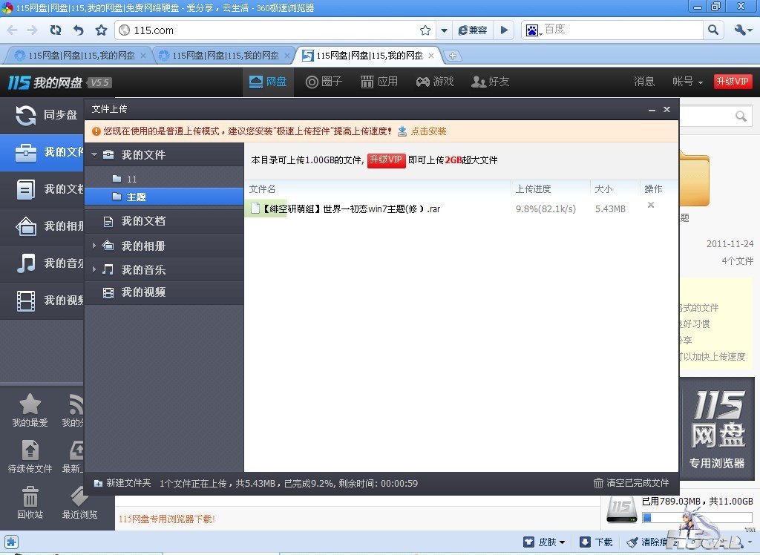The width and height of the screenshot is (760, 555).
Task: Select the 我的文档 document icon in the sidebar
Action: (x=26, y=189)
